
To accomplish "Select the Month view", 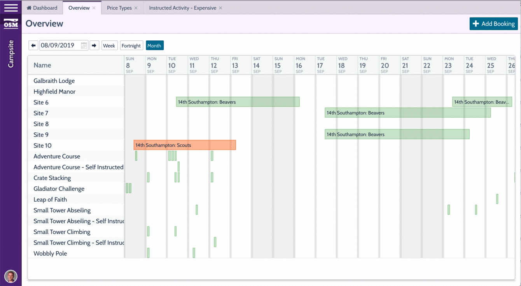I will [154, 45].
